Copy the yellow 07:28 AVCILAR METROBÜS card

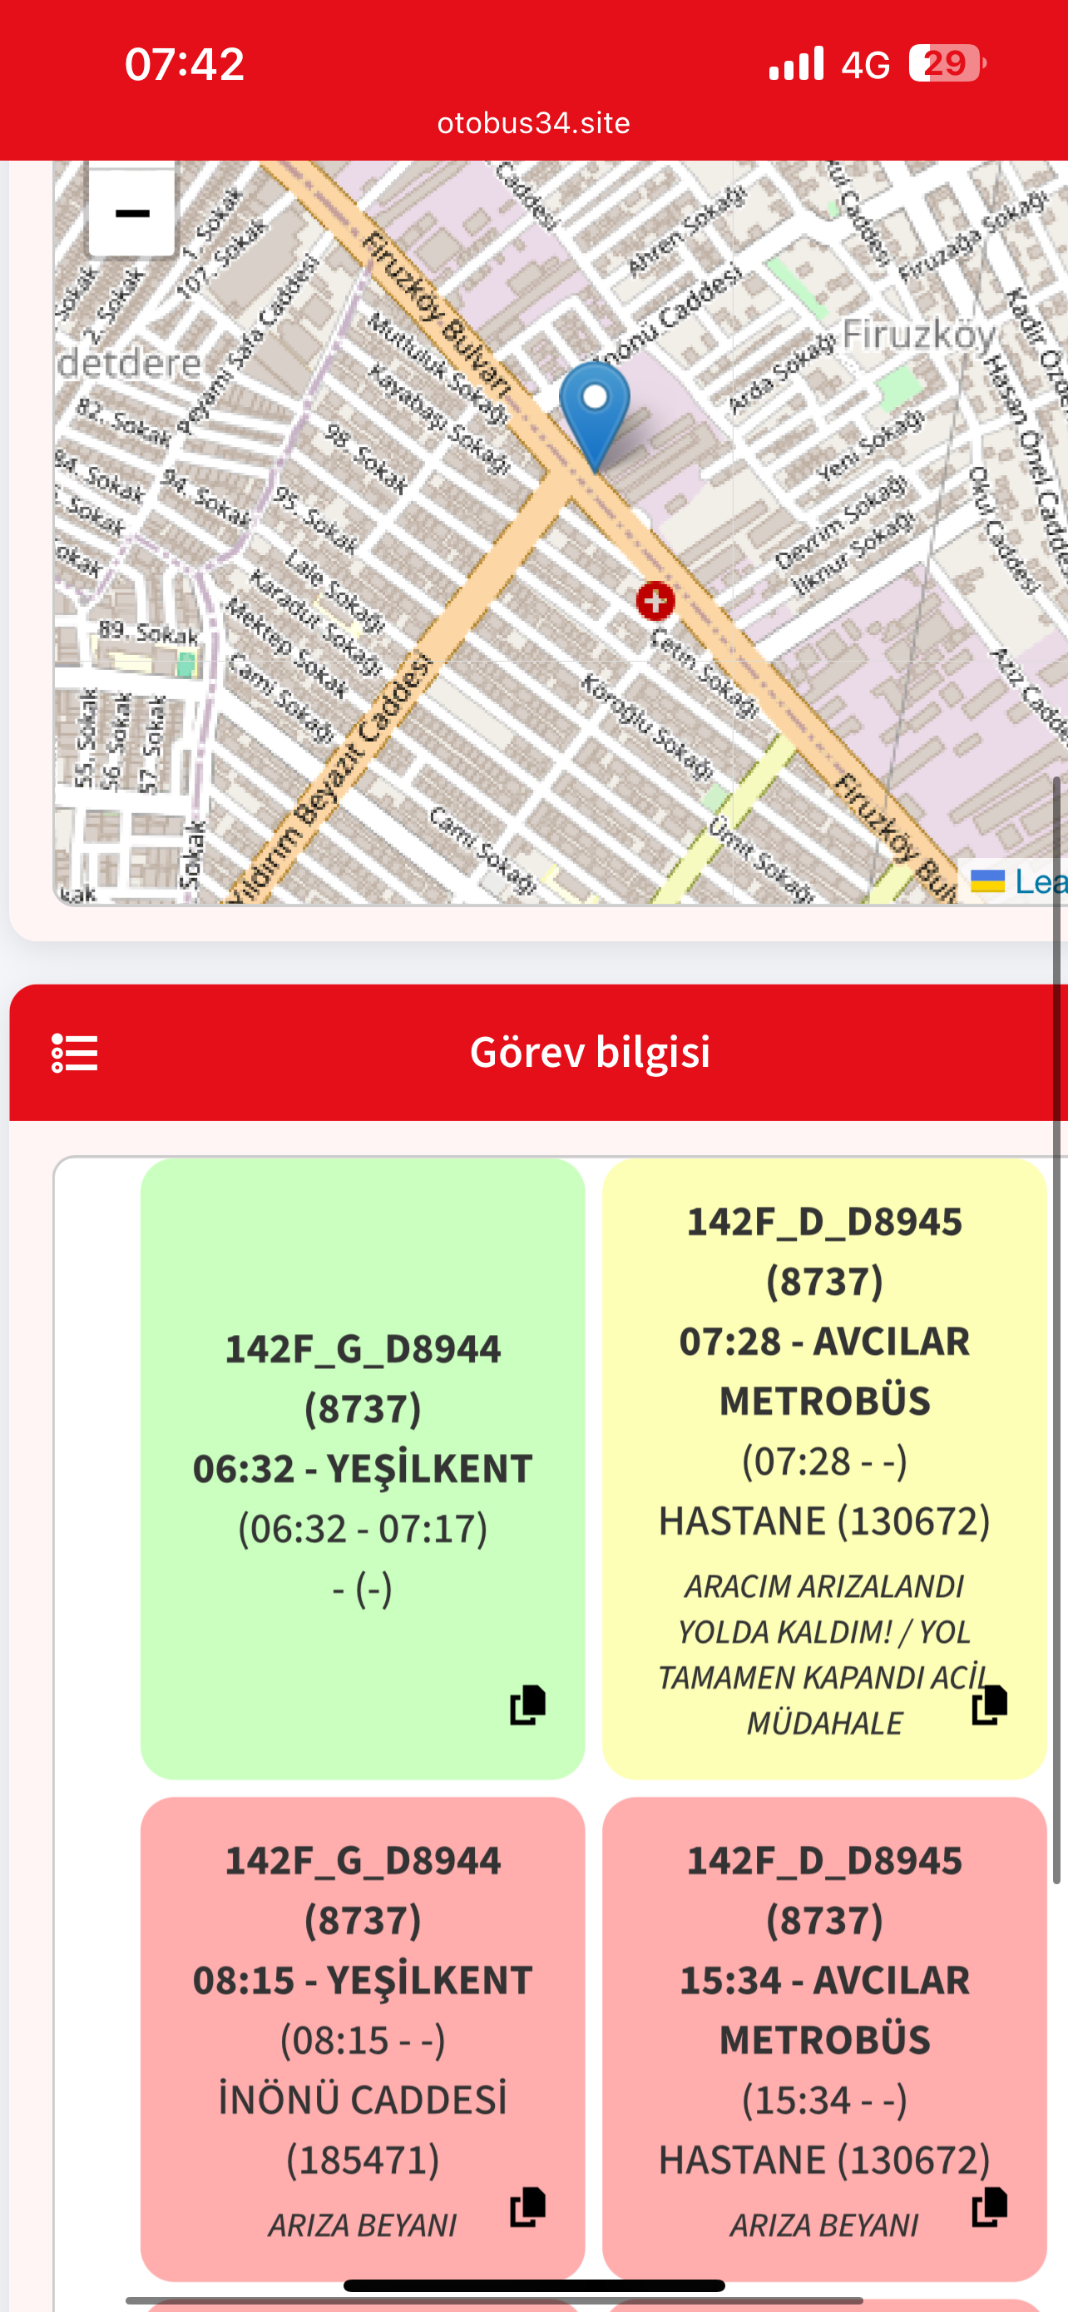tap(989, 1704)
